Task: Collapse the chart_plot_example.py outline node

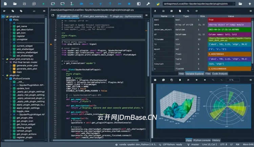Action: tap(3, 59)
